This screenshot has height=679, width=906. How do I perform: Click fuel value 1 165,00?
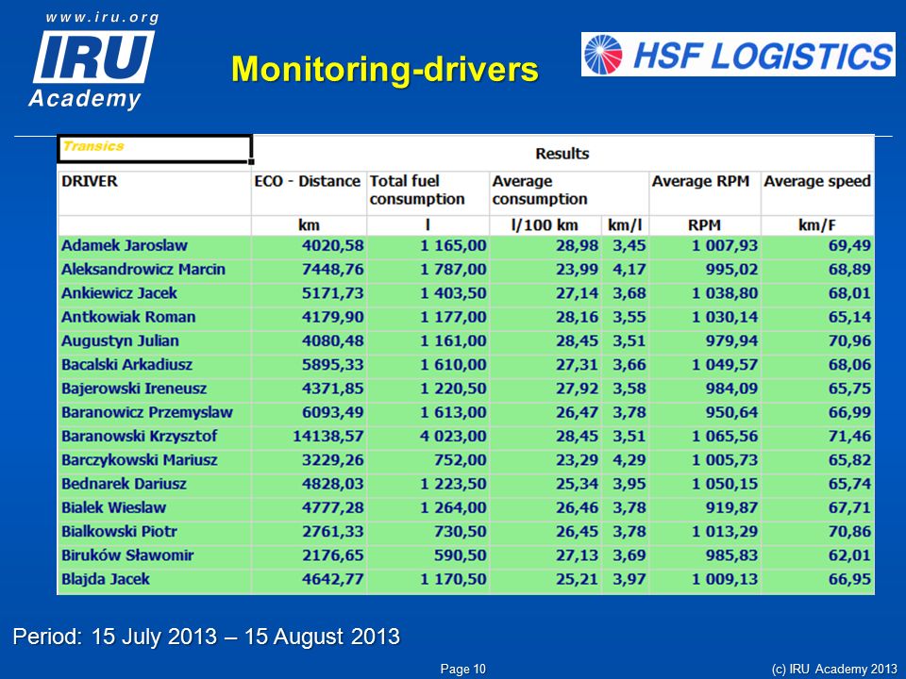(453, 245)
